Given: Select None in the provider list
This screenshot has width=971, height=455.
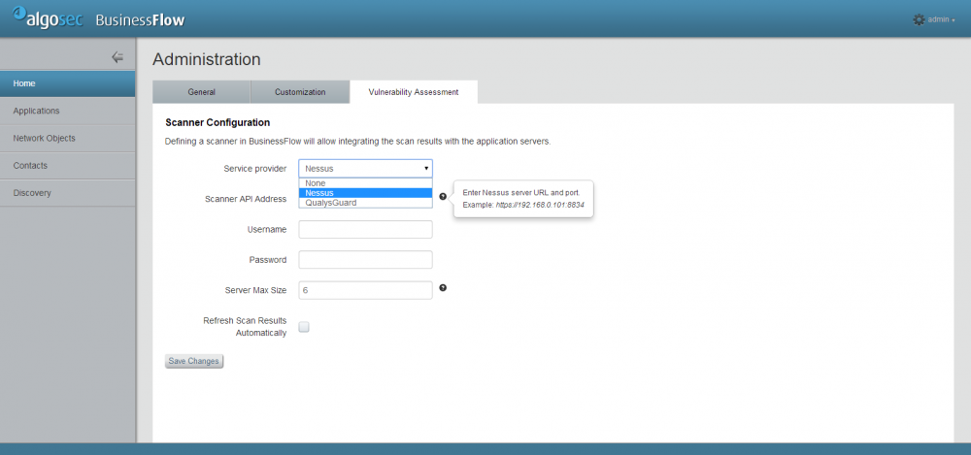Looking at the screenshot, I should [x=365, y=183].
